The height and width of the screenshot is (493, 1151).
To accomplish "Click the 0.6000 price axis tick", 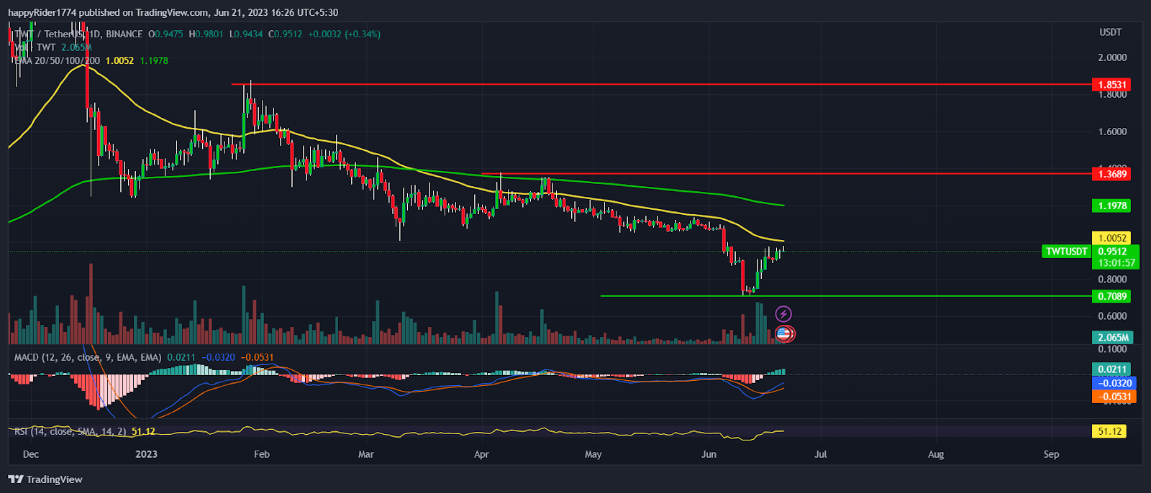I will click(x=1112, y=316).
